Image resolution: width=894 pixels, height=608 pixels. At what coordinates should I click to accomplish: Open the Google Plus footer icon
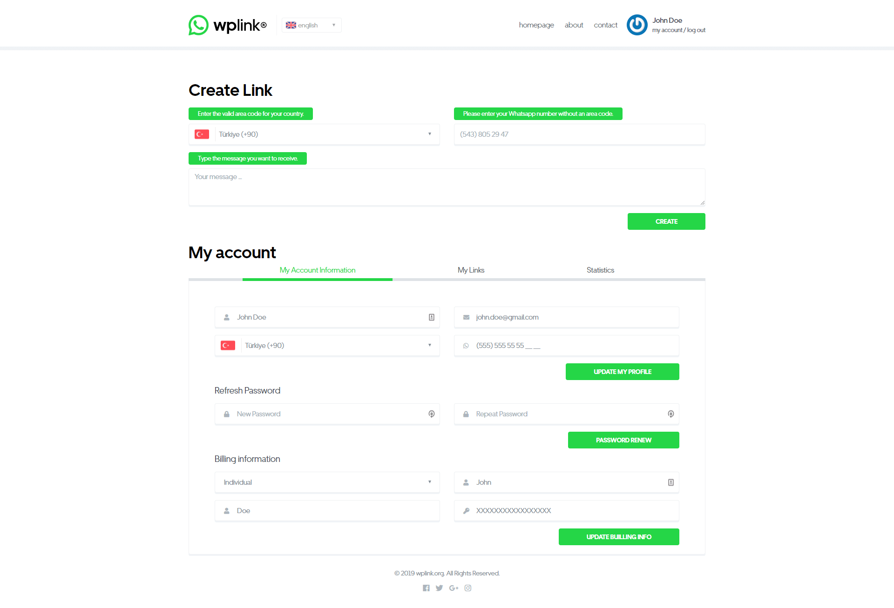tap(454, 588)
